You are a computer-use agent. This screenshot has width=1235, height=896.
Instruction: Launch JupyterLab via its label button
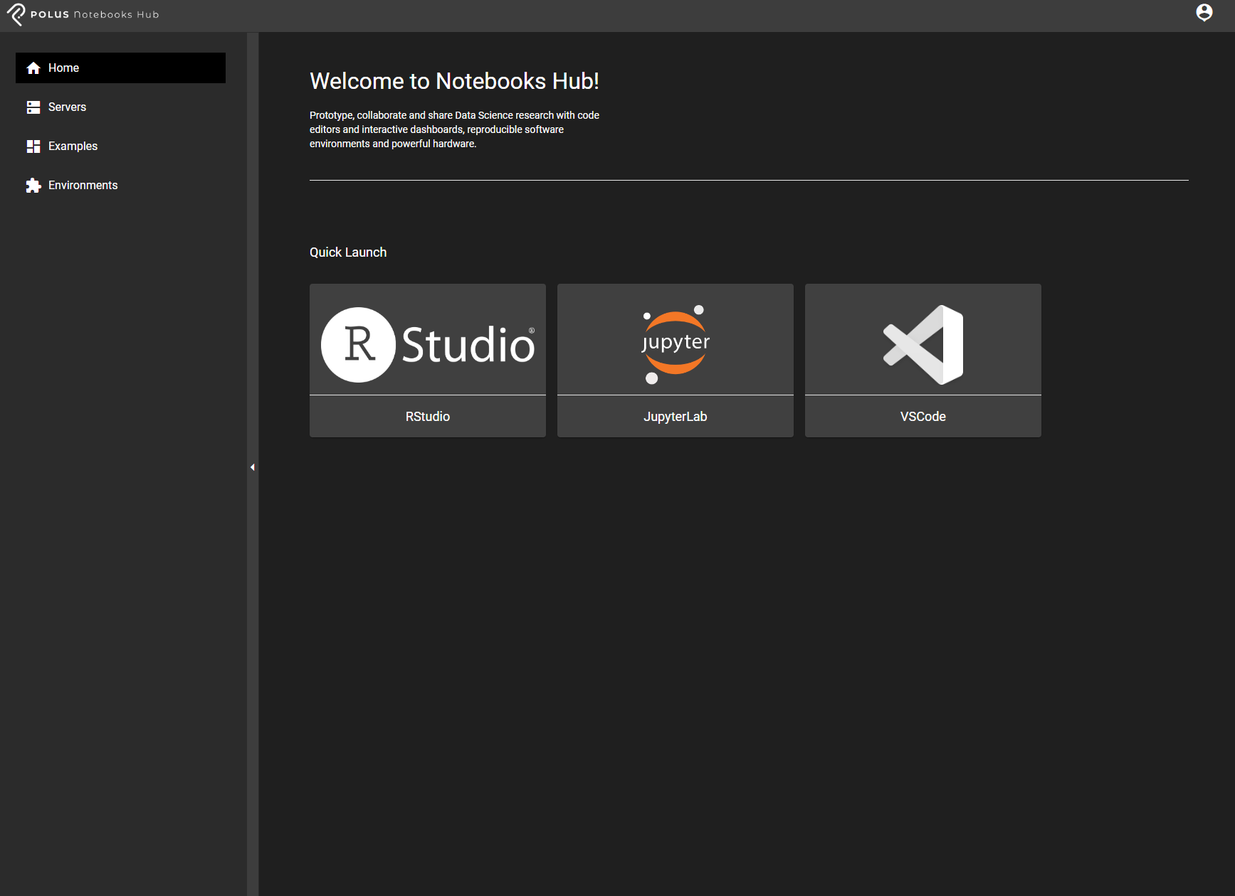click(x=676, y=417)
